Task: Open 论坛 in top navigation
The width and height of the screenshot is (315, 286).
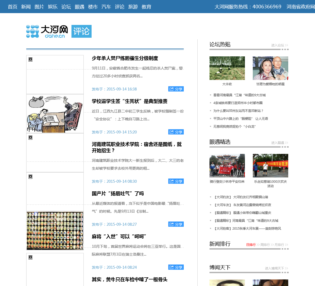Action: coord(66,7)
